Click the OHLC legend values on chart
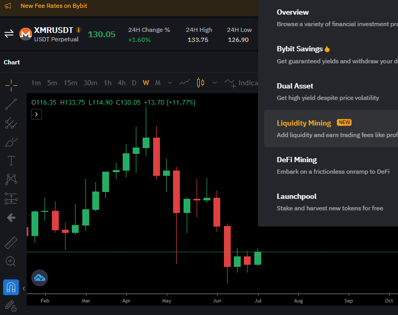Screen dimensions: 398x315 tap(113, 103)
